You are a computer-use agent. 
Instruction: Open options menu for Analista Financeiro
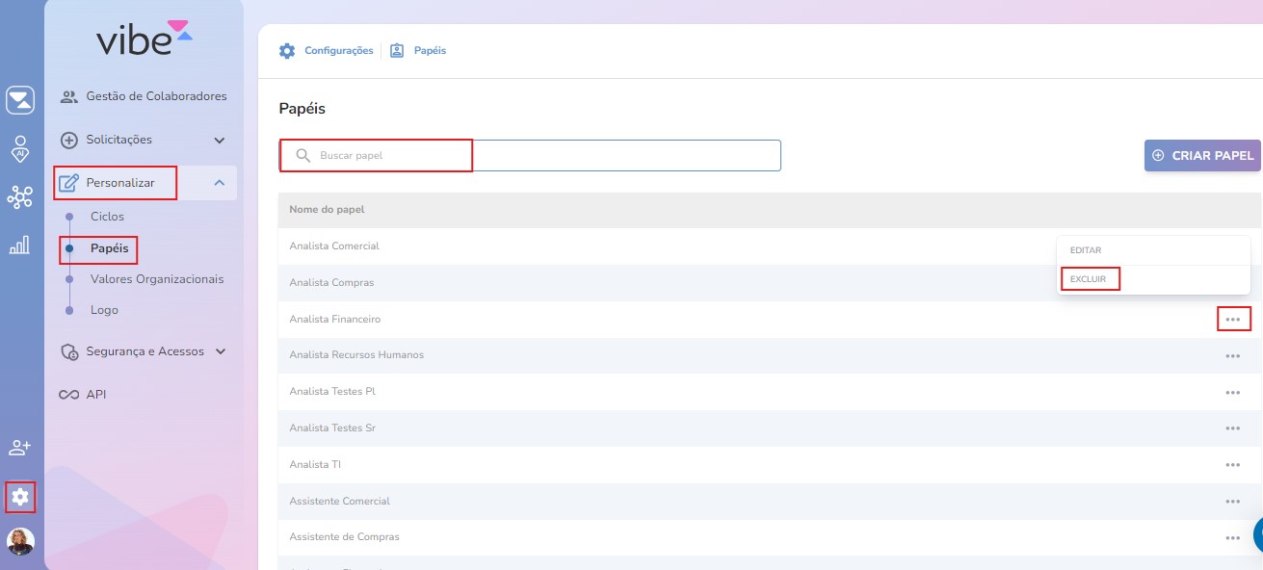tap(1233, 319)
